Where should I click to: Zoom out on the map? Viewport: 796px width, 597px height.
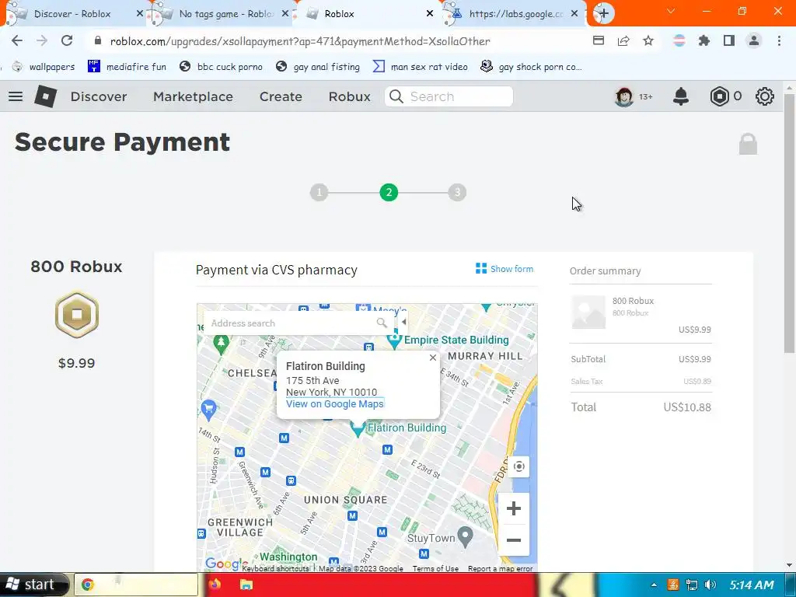(x=514, y=540)
